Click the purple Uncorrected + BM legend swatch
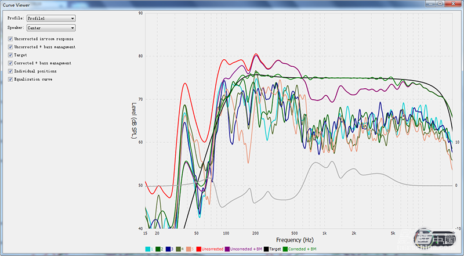 (x=227, y=249)
